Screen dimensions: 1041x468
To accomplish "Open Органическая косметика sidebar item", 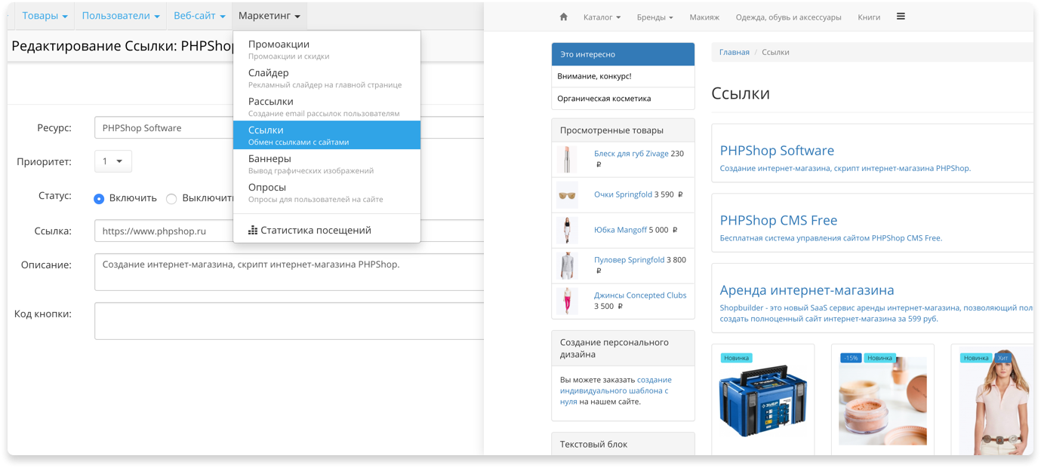I will point(623,98).
